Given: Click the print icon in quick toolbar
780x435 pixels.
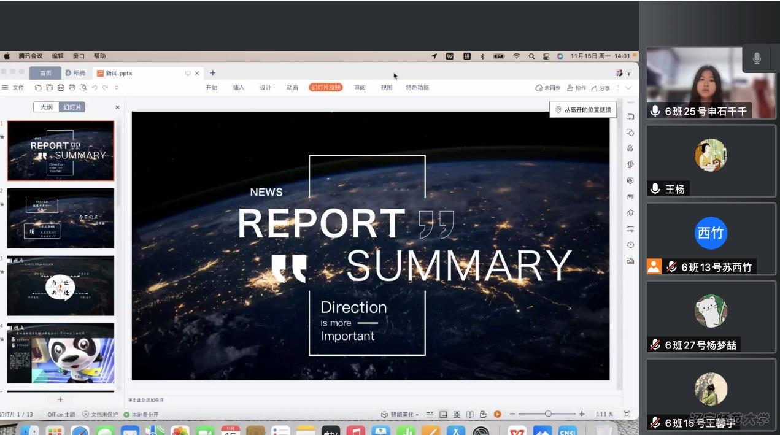Looking at the screenshot, I should (72, 88).
